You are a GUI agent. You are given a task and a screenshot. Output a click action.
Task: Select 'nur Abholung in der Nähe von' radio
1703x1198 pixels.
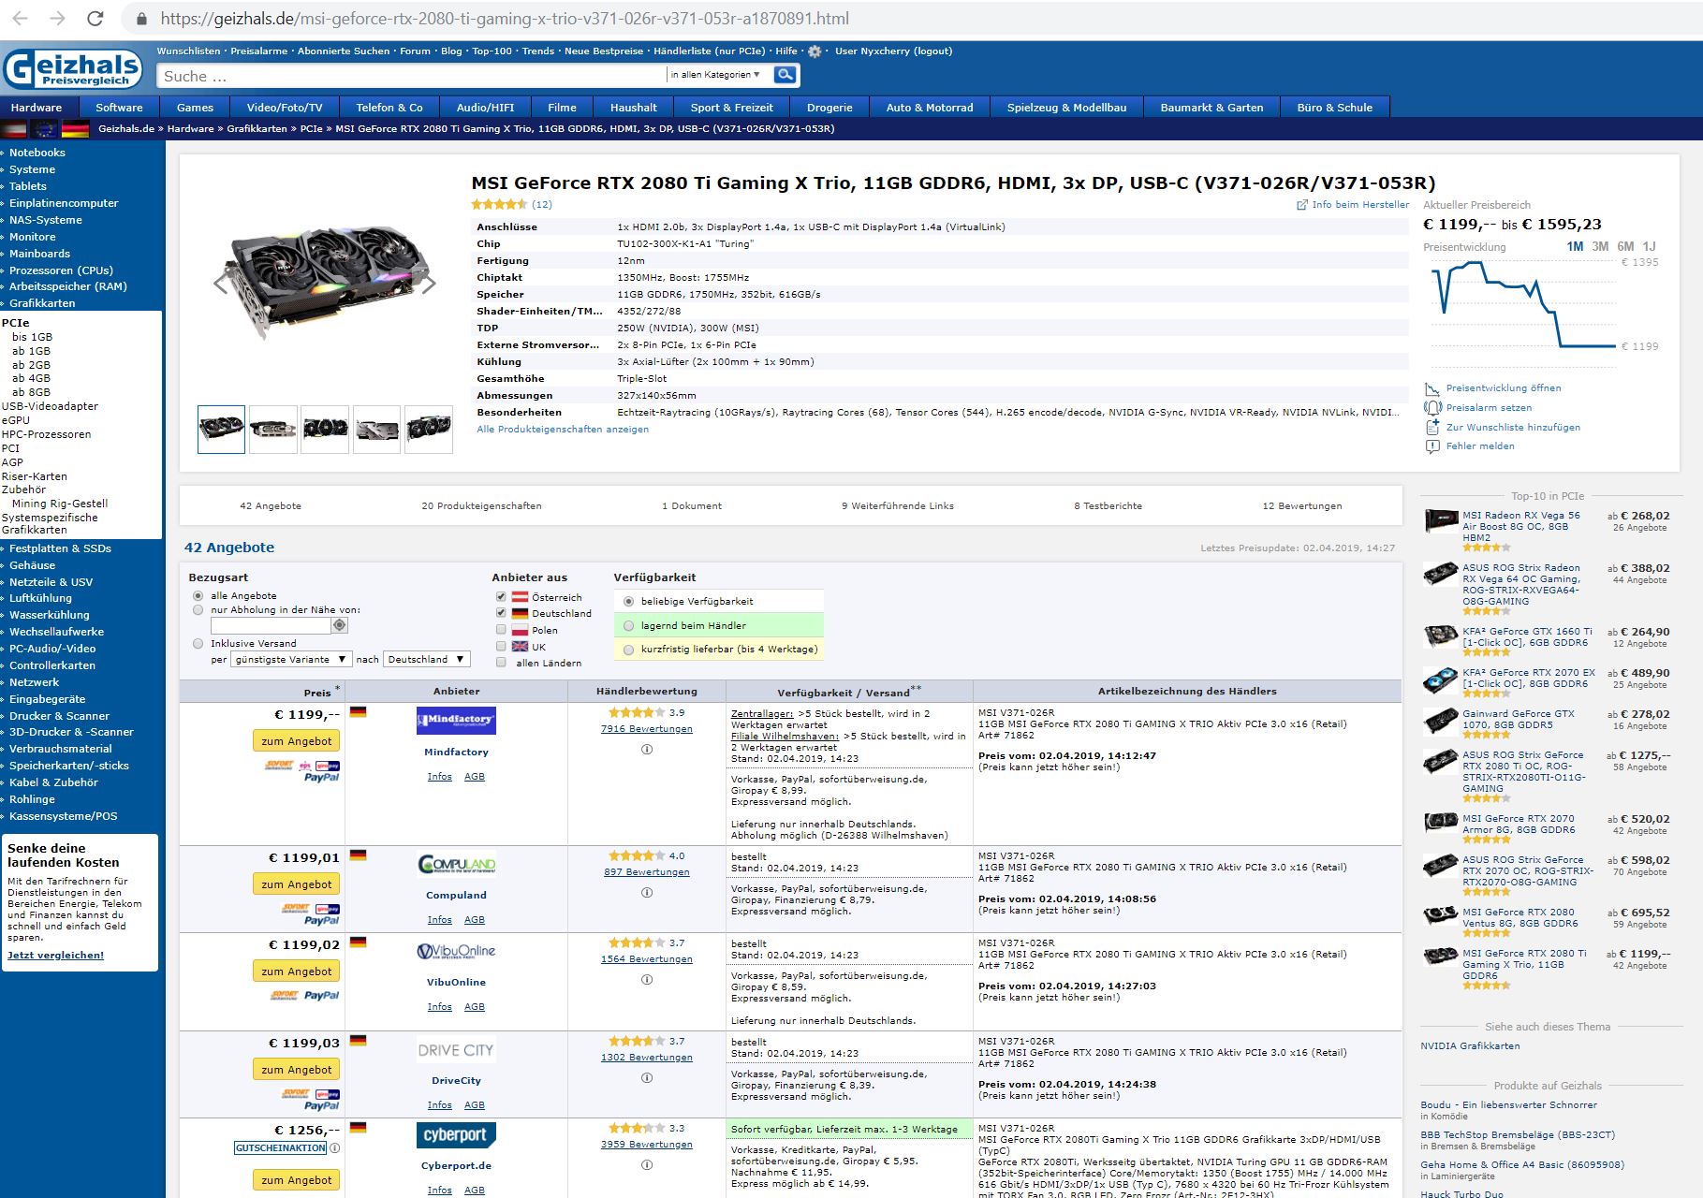pos(198,609)
